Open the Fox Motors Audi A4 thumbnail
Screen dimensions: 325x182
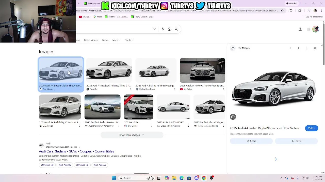(61, 70)
